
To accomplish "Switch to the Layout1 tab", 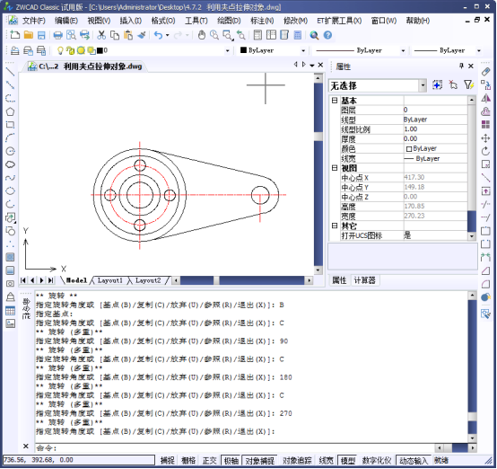I will [x=109, y=280].
